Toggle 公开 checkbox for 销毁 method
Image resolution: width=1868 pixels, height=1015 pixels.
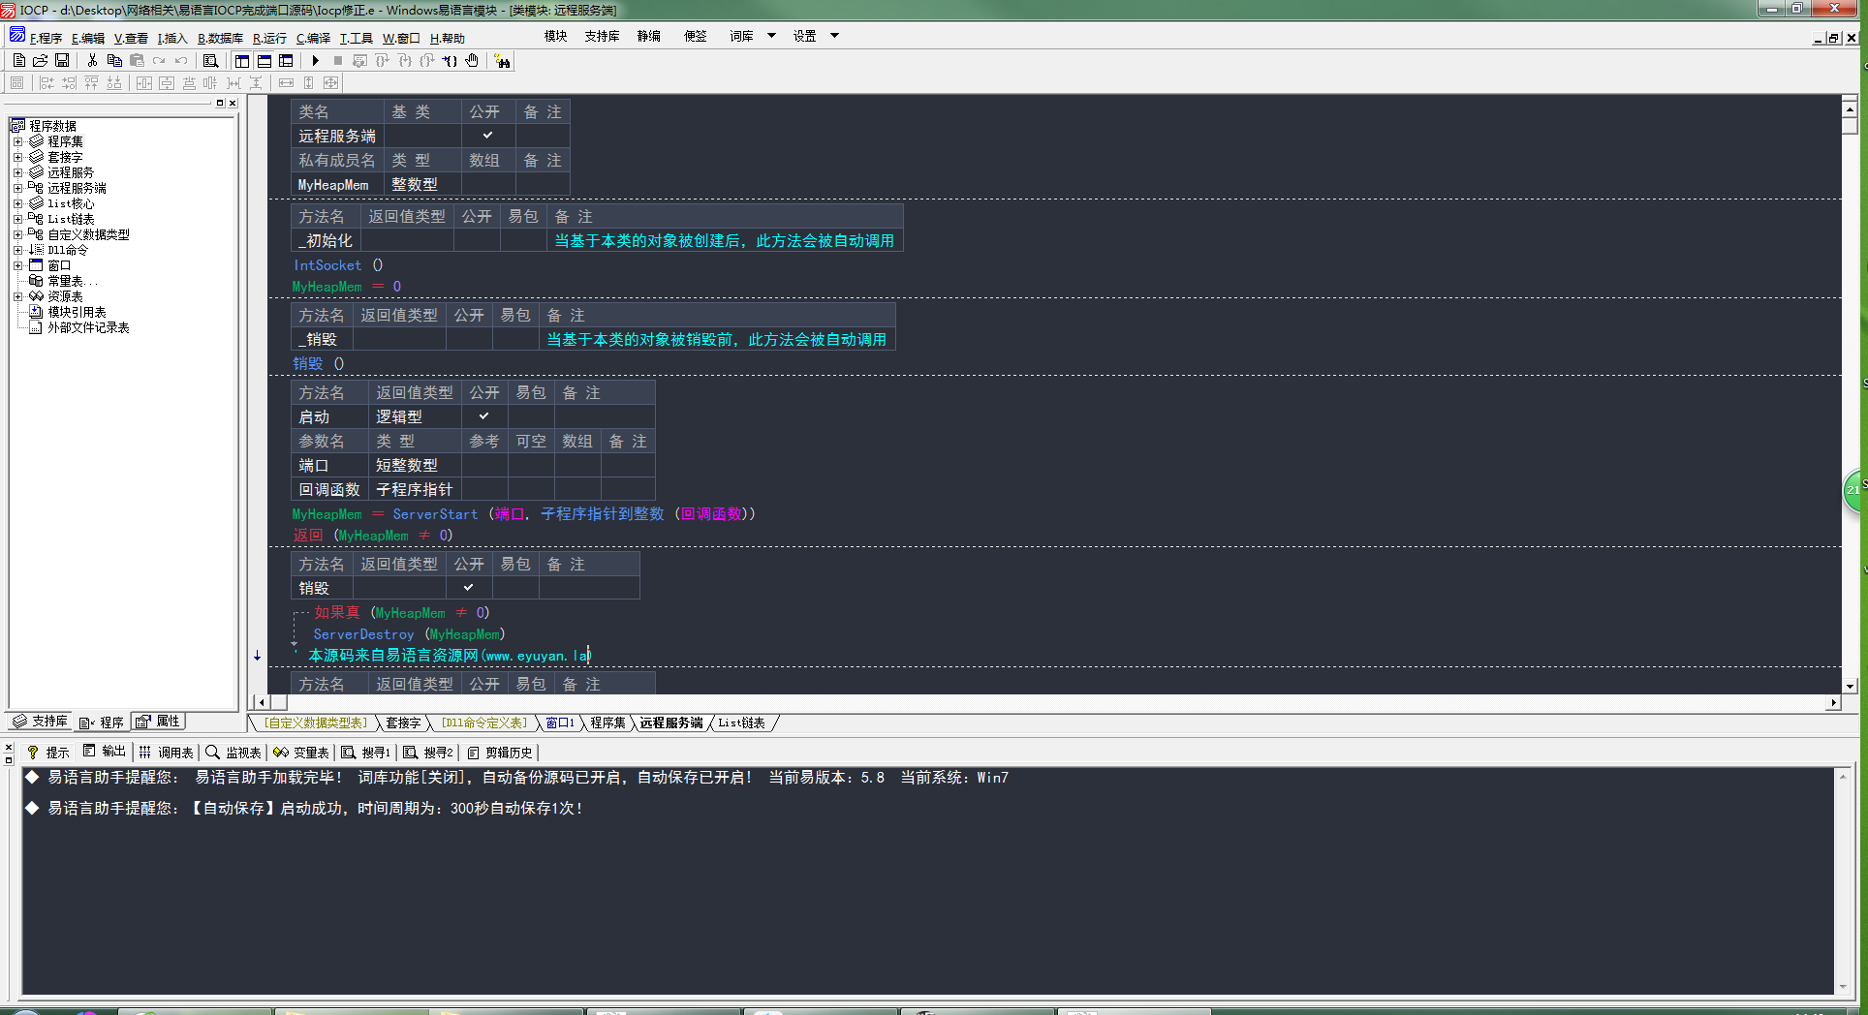tap(469, 588)
